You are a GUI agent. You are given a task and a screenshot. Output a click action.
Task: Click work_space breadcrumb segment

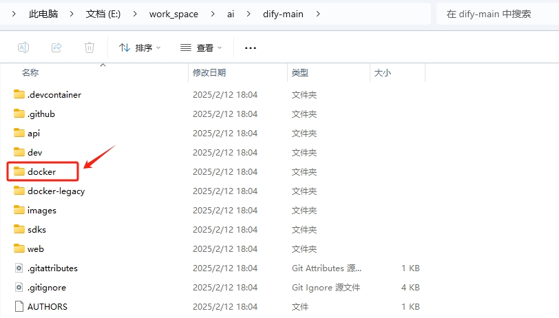[173, 14]
